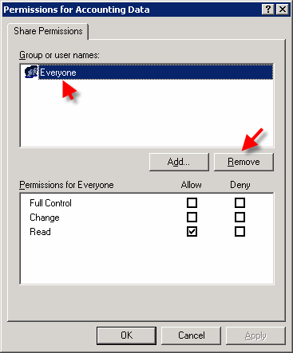
Task: Click the Add... button
Action: coord(179,162)
